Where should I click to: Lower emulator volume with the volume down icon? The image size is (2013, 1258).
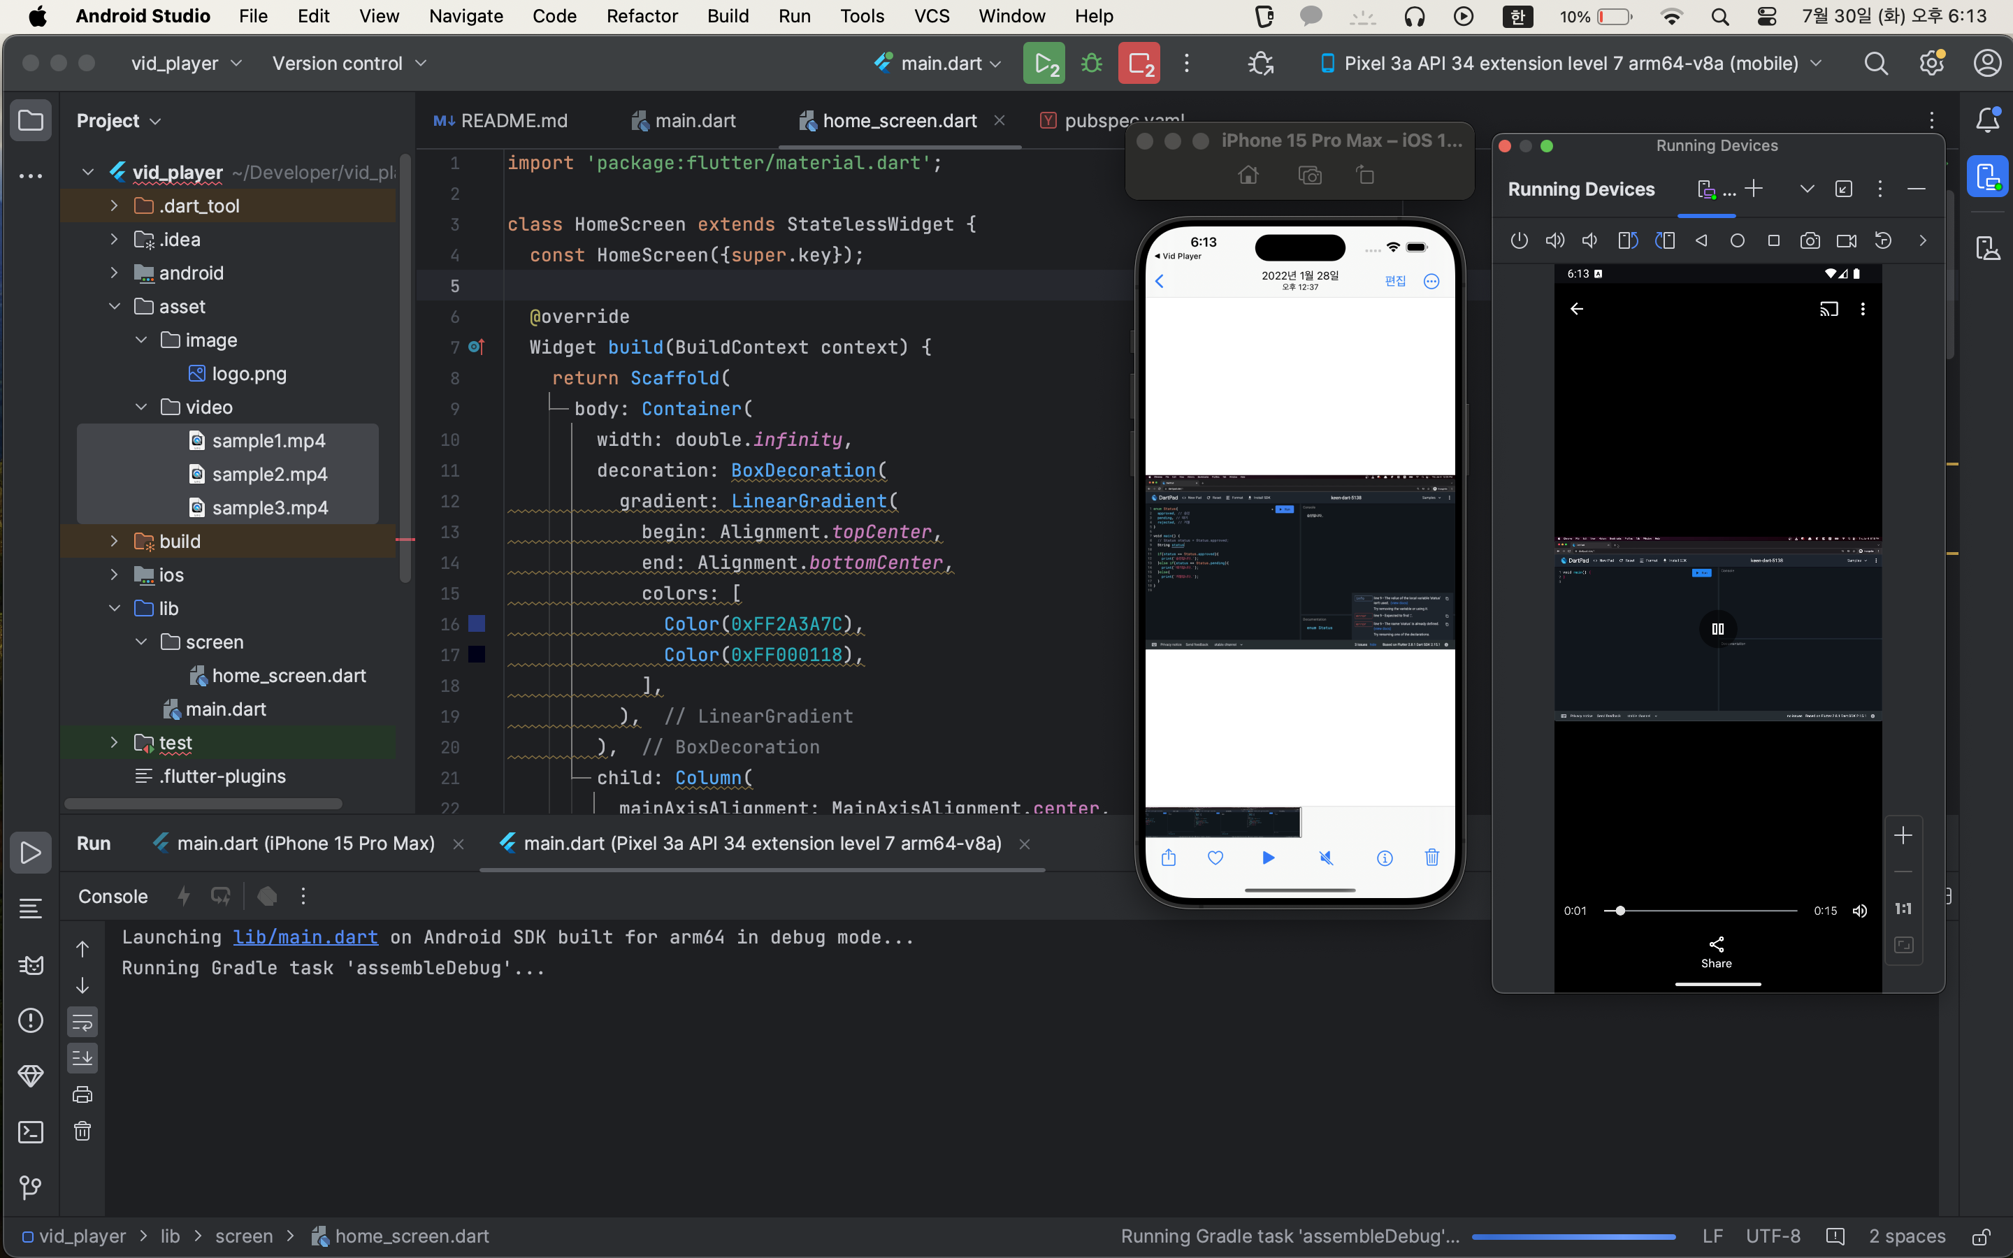(x=1589, y=240)
